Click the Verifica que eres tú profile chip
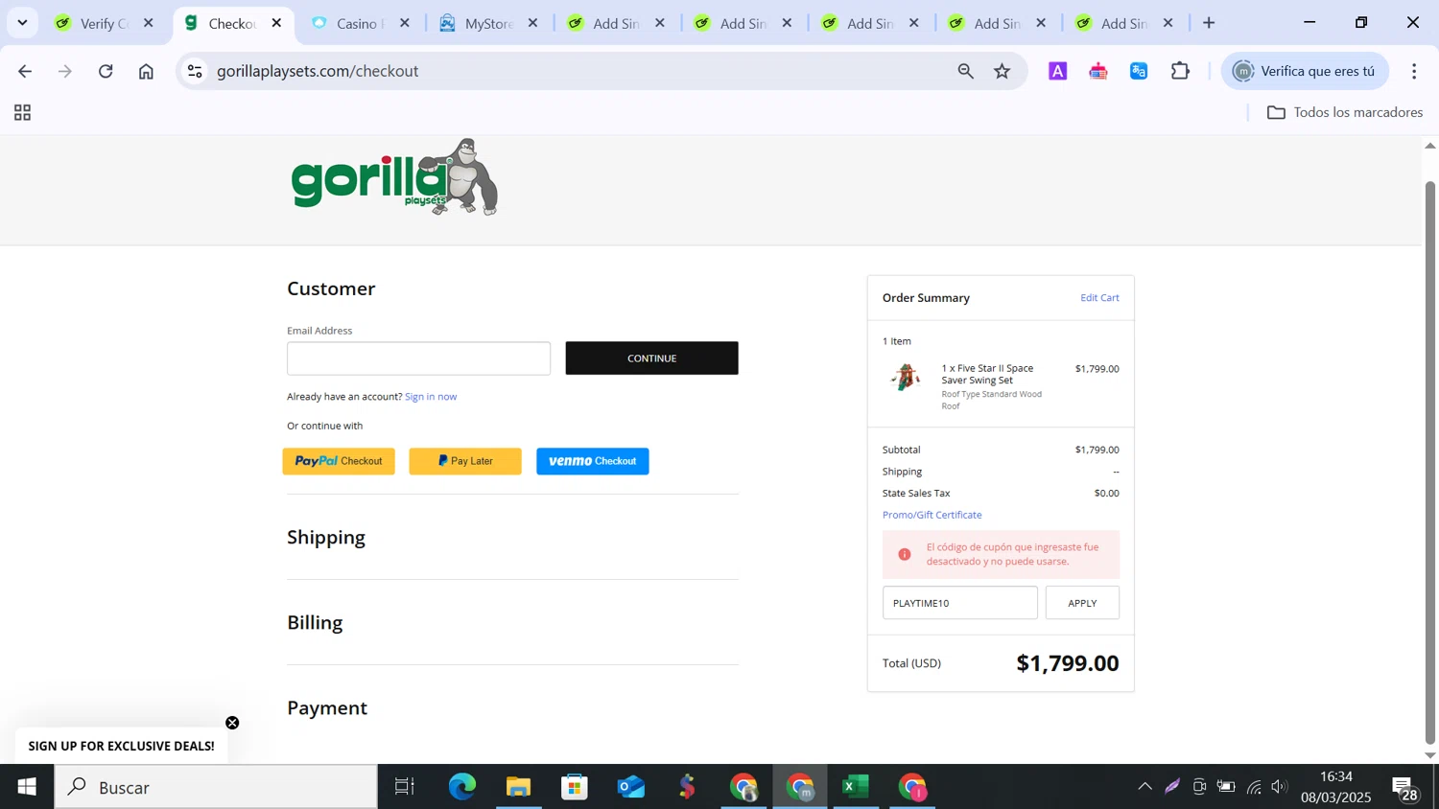This screenshot has width=1439, height=809. (x=1305, y=71)
